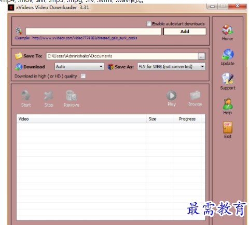Click the Exit door icon
250x225 pixels.
click(228, 128)
